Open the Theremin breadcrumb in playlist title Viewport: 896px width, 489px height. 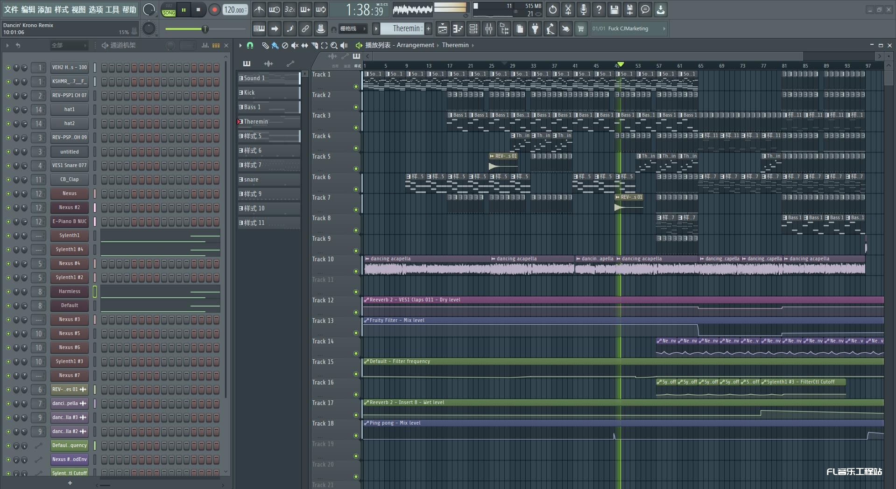click(x=455, y=45)
